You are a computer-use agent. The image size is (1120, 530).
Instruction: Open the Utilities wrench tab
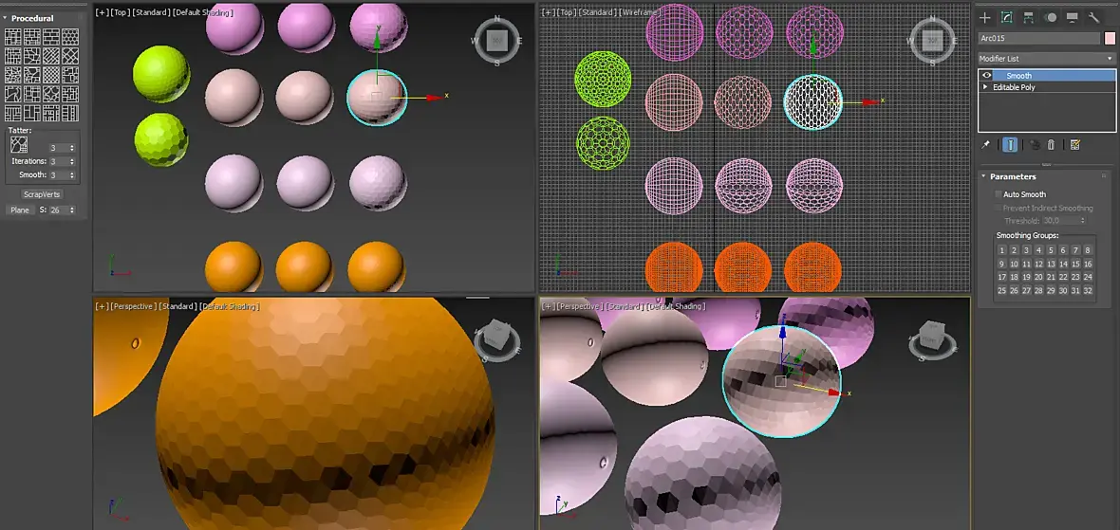coord(1093,18)
